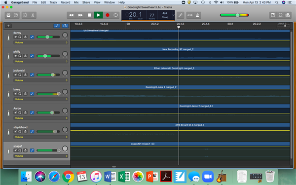Viewport: 296px width, 185px height.
Task: Open the Window menu
Action: pyautogui.click(x=110, y=2)
